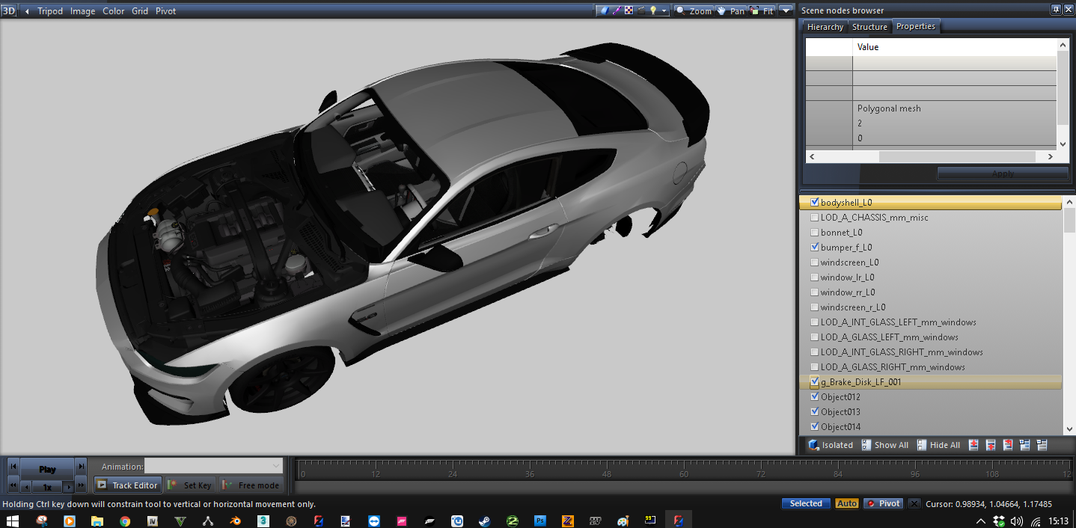The width and height of the screenshot is (1076, 528).
Task: Open the Track Editor
Action: click(127, 485)
